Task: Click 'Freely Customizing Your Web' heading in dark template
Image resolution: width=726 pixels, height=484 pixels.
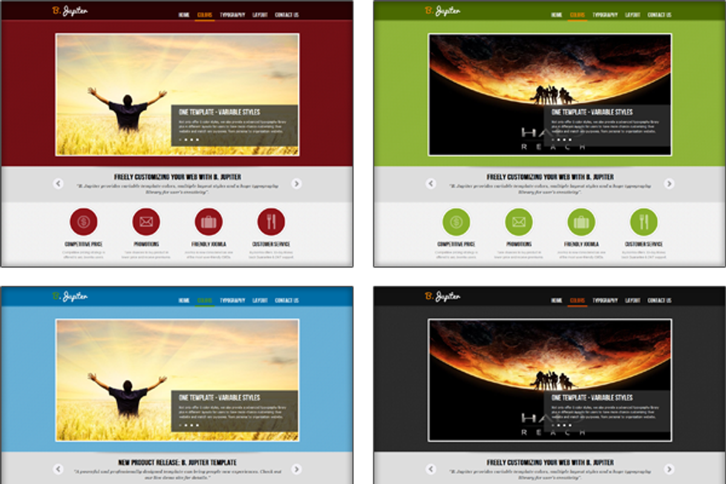Action: point(550,463)
